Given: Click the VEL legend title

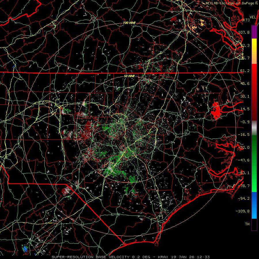Looking at the screenshot, I should click(x=253, y=17).
